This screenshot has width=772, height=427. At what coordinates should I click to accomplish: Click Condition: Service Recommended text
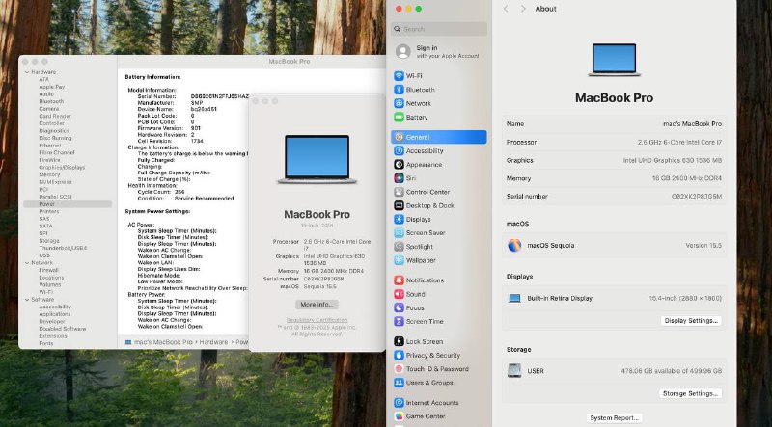(x=185, y=199)
